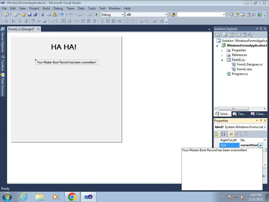Collapse the WindowsFormsApplication1 project node
The width and height of the screenshot is (269, 202).
click(217, 46)
